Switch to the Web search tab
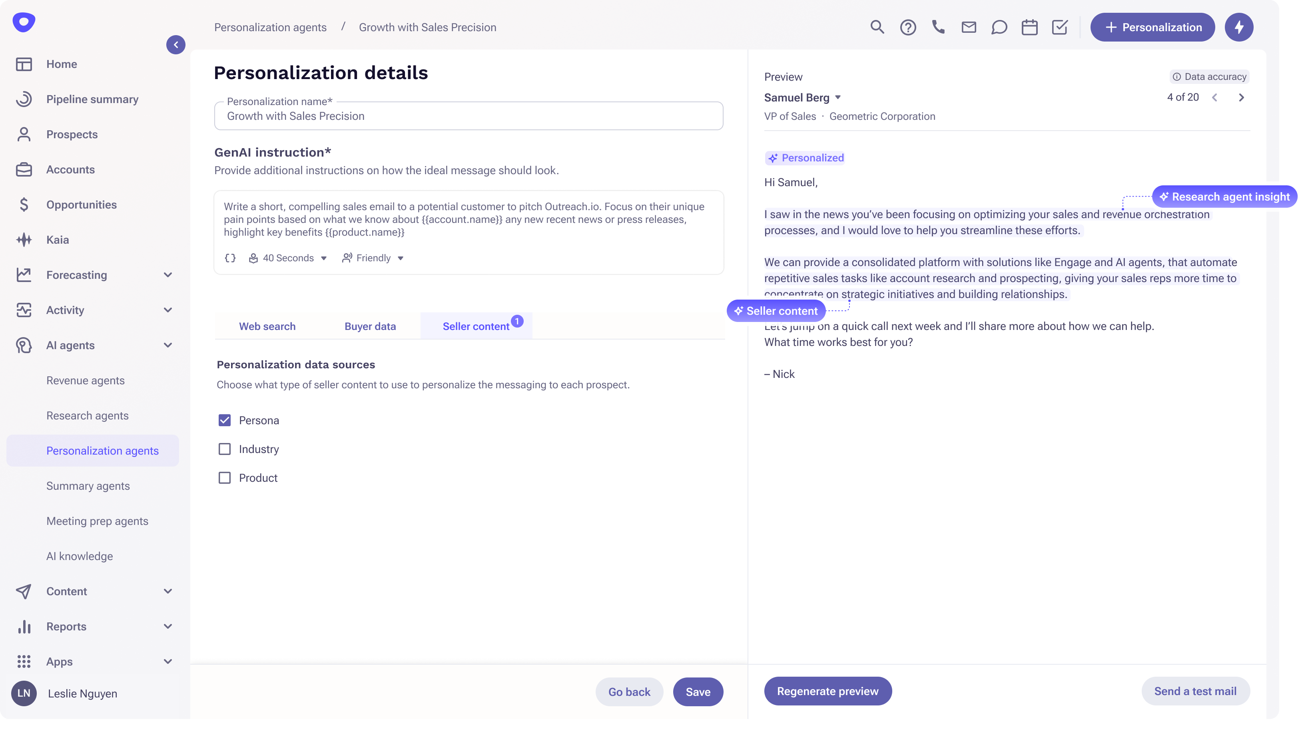The height and width of the screenshot is (735, 1302). [x=267, y=326]
